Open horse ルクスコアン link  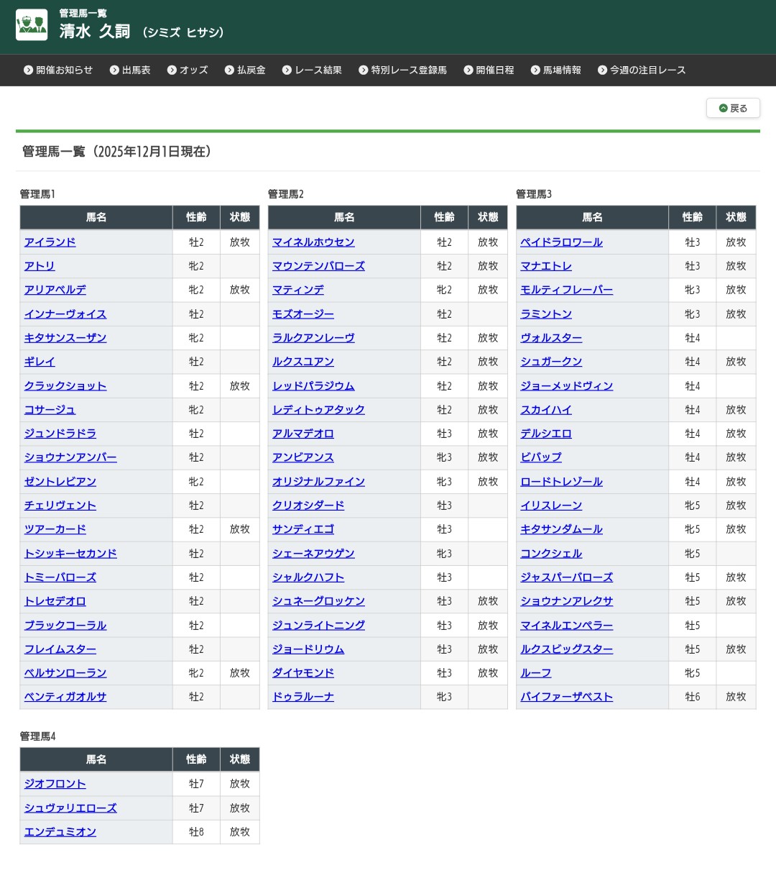(302, 362)
